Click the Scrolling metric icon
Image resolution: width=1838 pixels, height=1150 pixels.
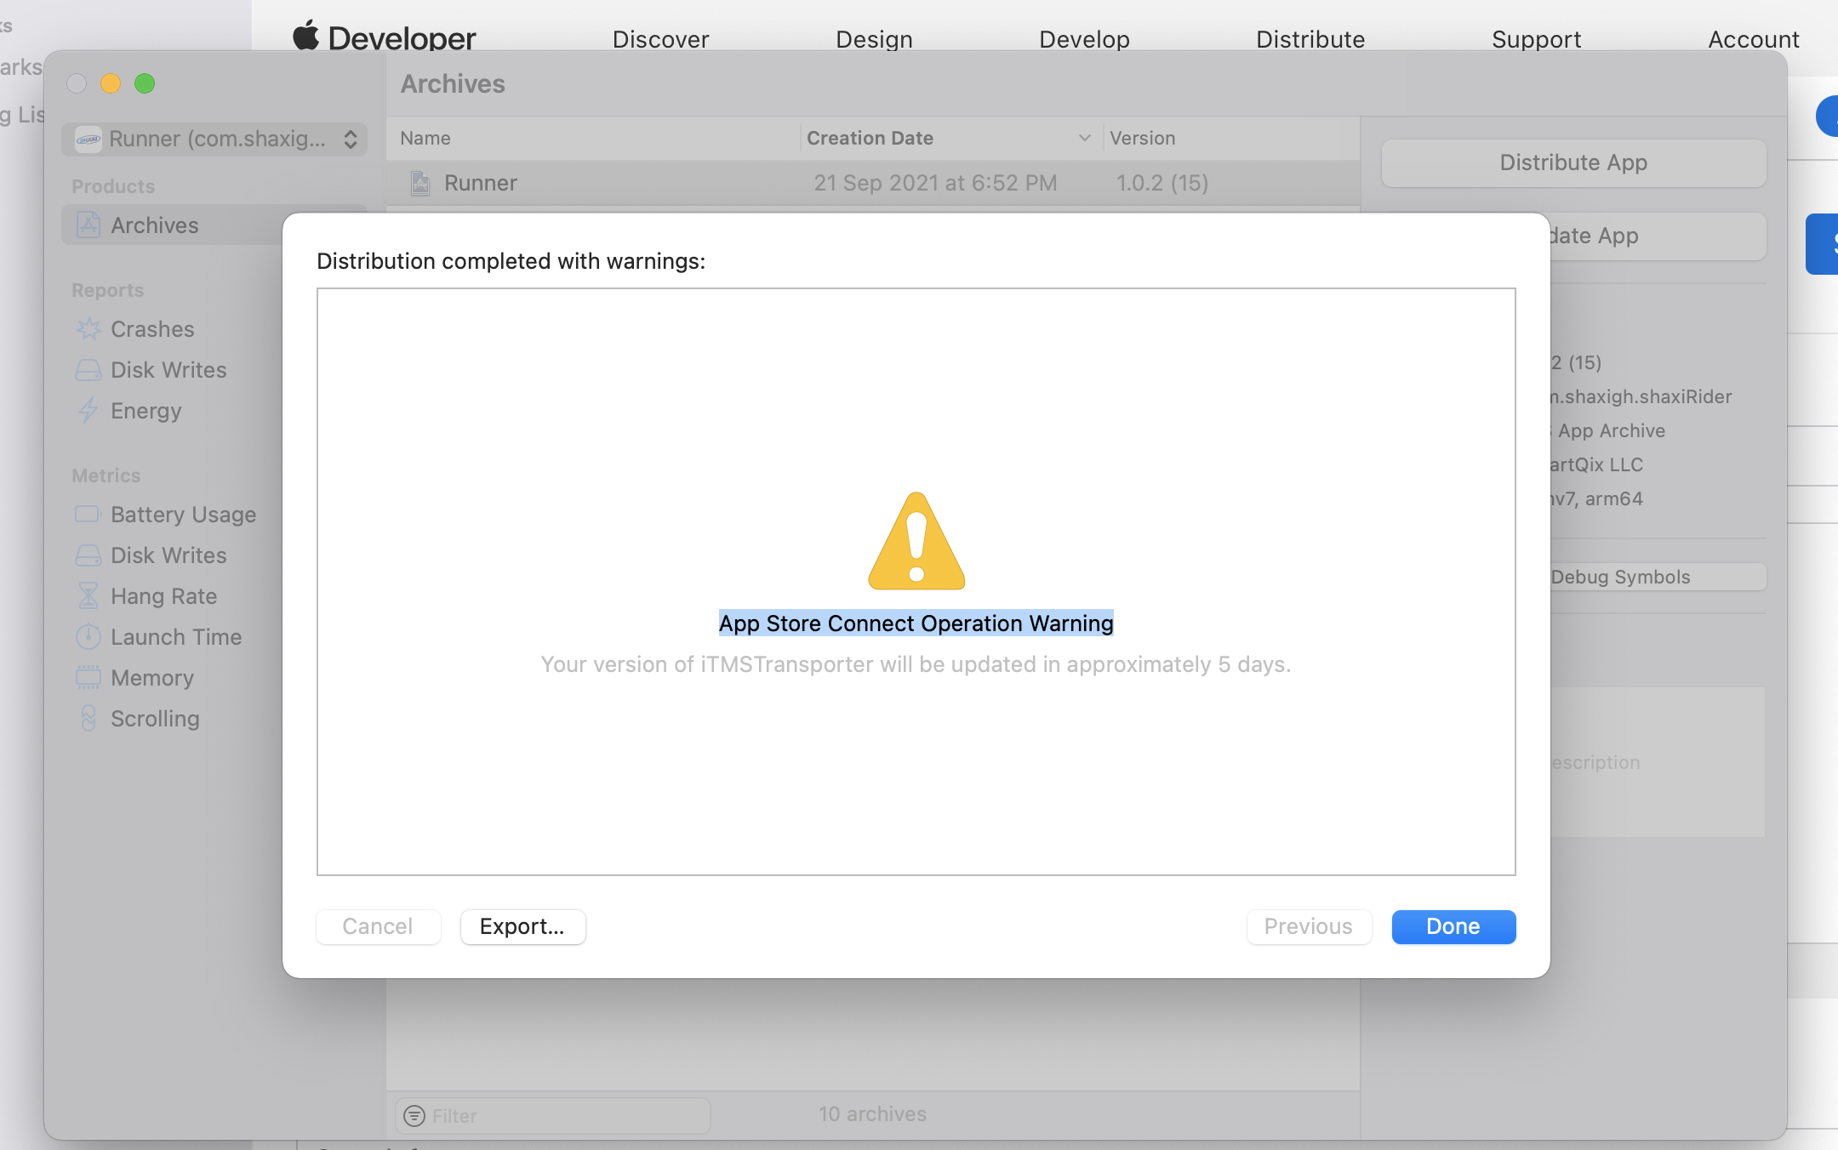(x=88, y=719)
